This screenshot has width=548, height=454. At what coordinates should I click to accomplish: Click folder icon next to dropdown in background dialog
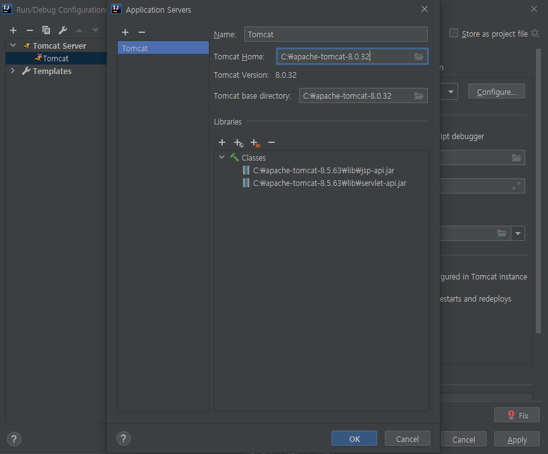(502, 233)
